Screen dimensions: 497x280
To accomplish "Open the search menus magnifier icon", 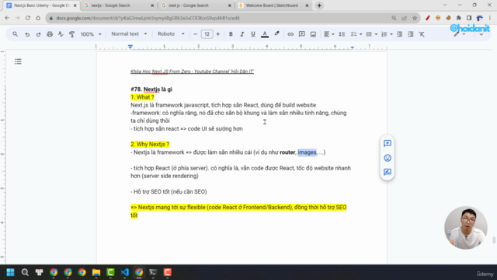I will [15, 34].
